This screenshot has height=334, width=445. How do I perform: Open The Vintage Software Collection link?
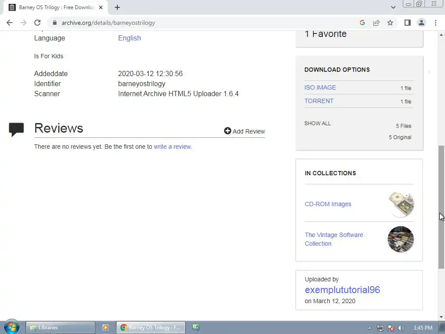click(x=334, y=239)
